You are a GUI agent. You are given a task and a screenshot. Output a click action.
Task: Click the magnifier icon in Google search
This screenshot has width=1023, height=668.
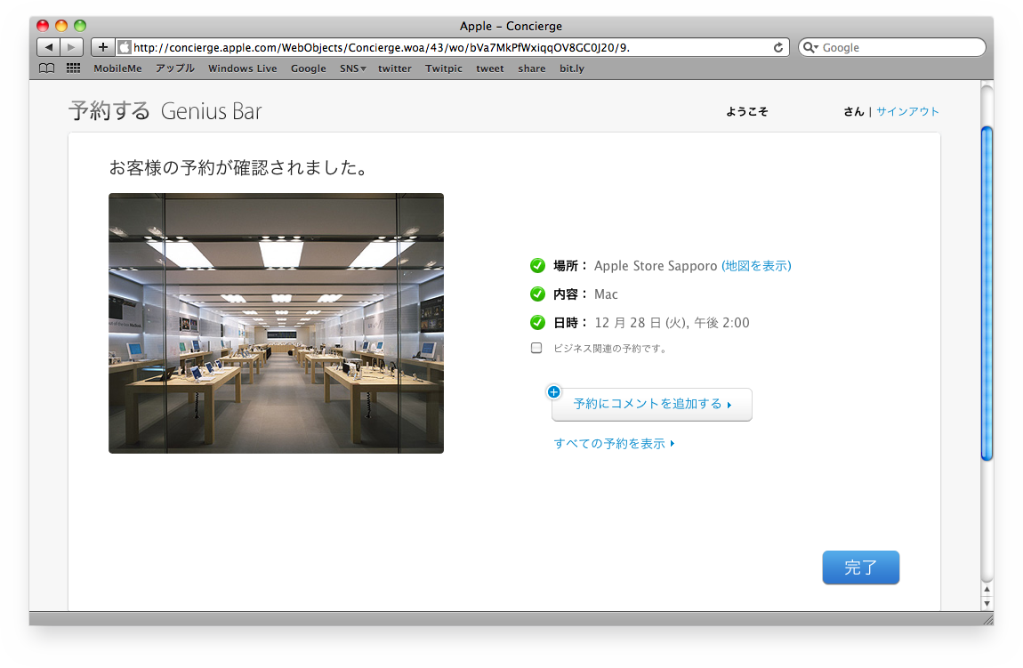coord(810,48)
